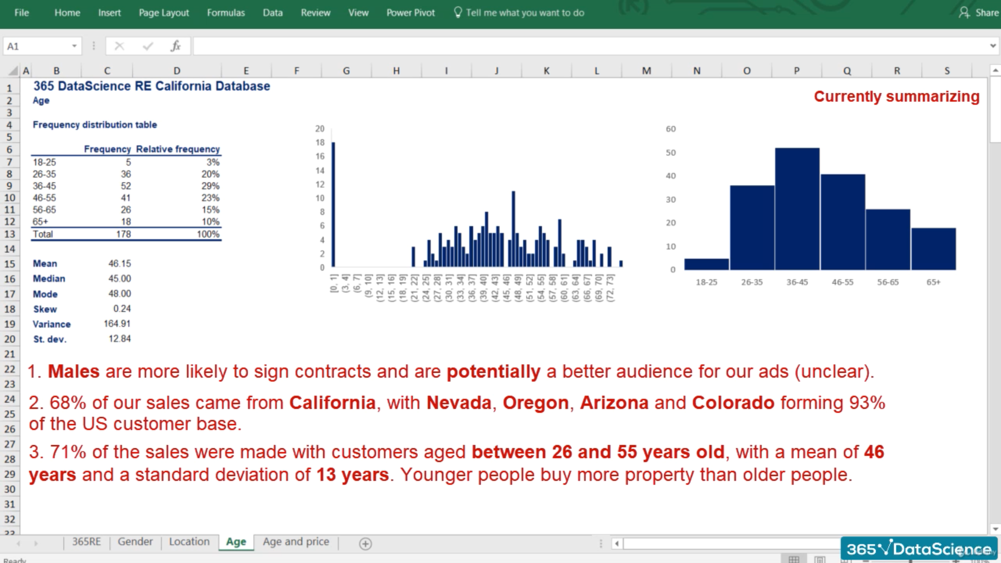Switch to Normal view in status bar
The width and height of the screenshot is (1001, 563).
pyautogui.click(x=794, y=559)
